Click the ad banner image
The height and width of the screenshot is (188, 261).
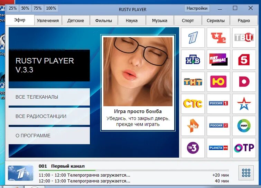pyautogui.click(x=138, y=72)
